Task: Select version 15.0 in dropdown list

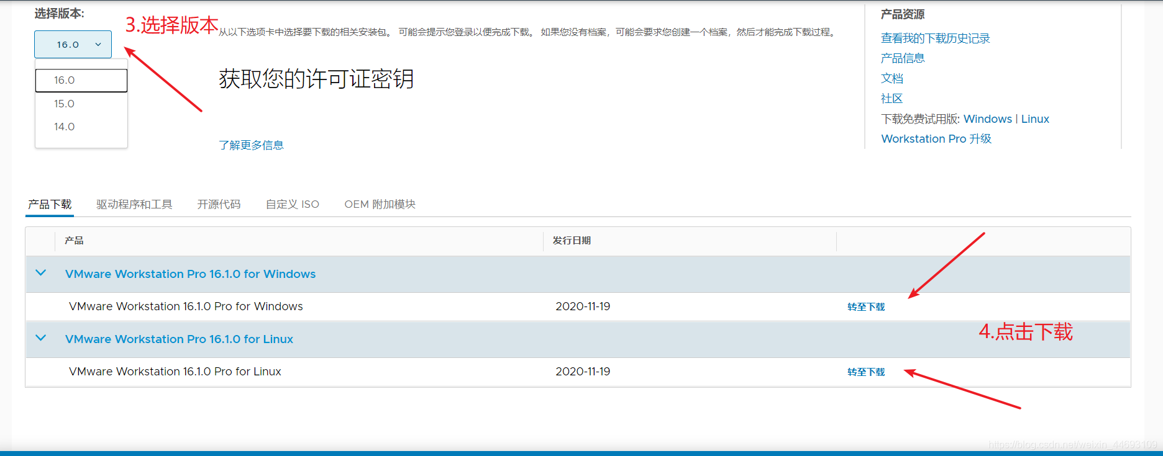Action: [x=81, y=104]
